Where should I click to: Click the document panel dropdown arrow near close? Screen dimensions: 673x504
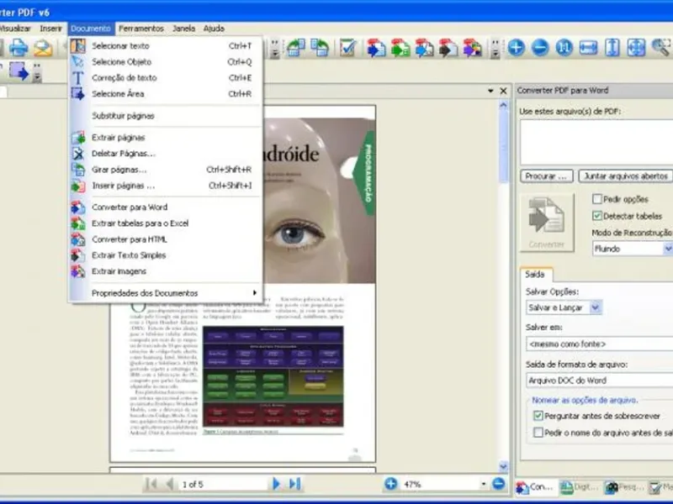[x=490, y=91]
